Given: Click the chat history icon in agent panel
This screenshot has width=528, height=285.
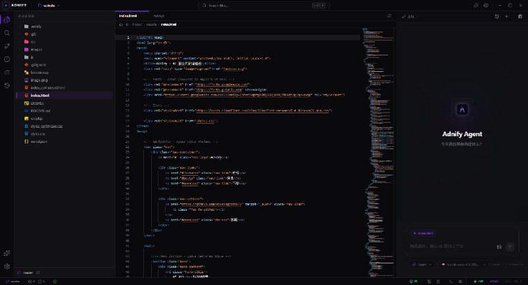Looking at the screenshot, I should [497, 16].
